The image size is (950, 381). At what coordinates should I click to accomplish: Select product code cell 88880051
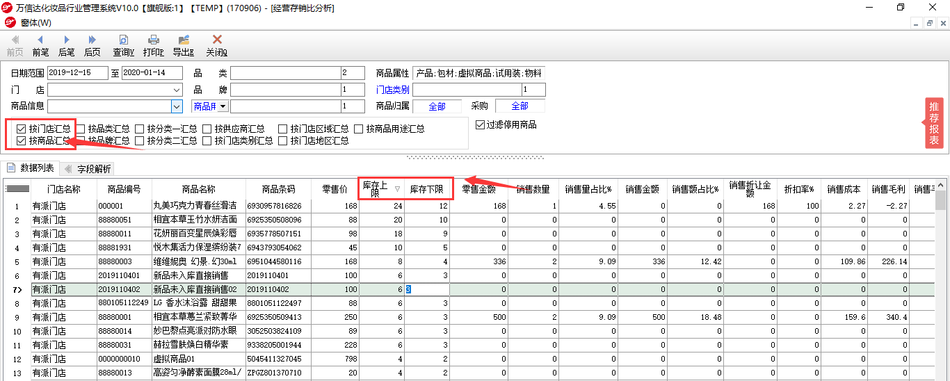124,220
